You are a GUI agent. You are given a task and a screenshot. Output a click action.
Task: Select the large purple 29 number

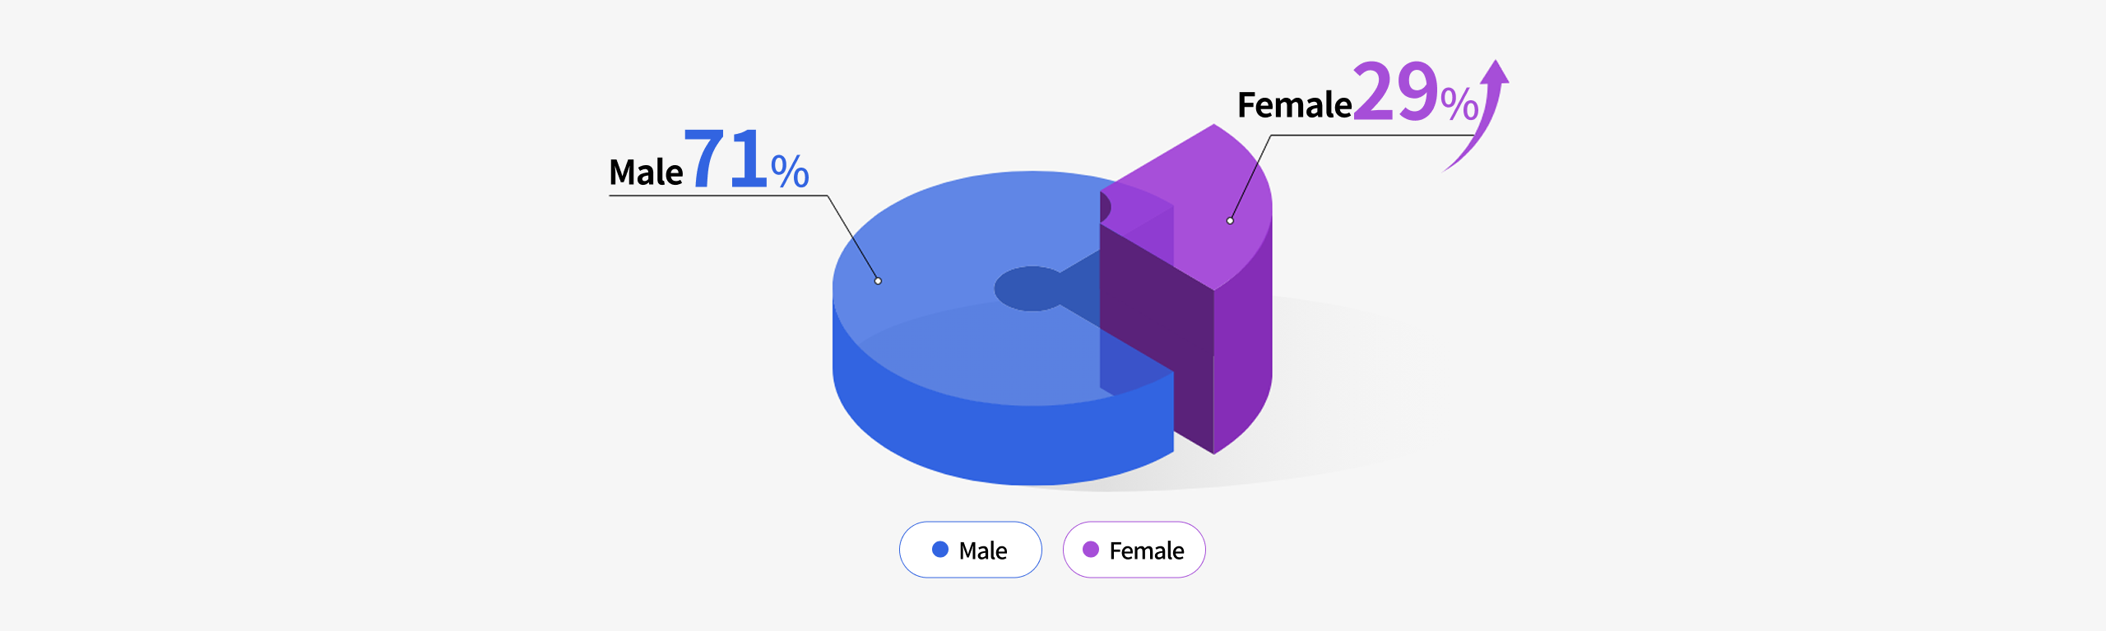coord(1395,90)
